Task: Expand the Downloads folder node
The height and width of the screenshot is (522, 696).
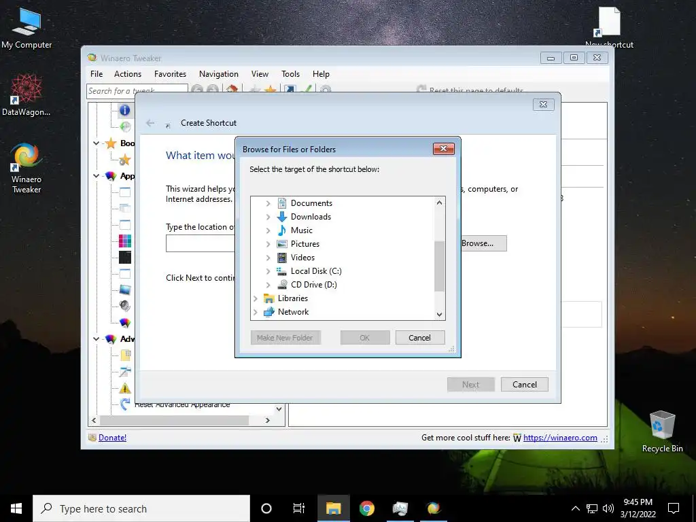Action: click(268, 217)
